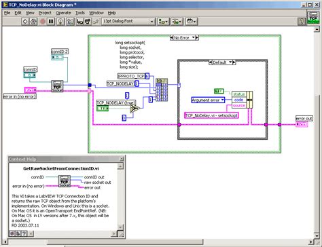This screenshot has width=322, height=247.
Task: Open the Tools menu
Action: point(80,13)
